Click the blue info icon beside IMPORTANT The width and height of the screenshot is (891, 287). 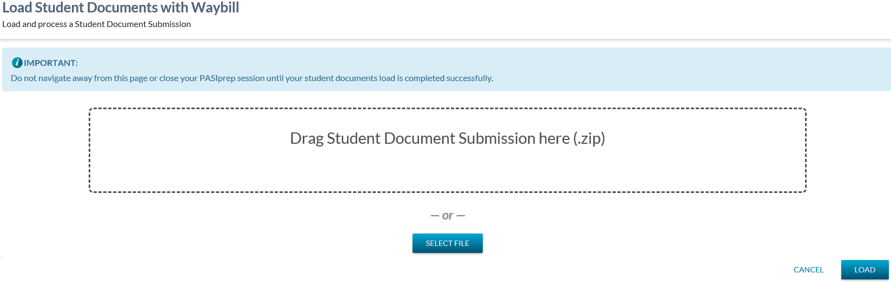point(17,63)
